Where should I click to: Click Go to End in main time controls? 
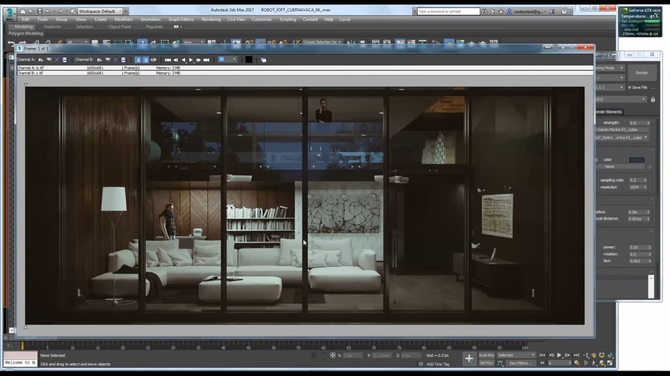click(577, 355)
